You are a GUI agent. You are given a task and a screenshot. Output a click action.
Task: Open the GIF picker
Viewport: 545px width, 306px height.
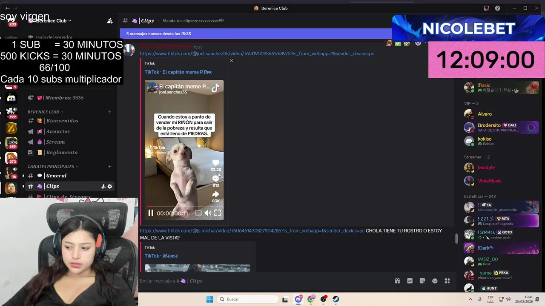coord(410,281)
